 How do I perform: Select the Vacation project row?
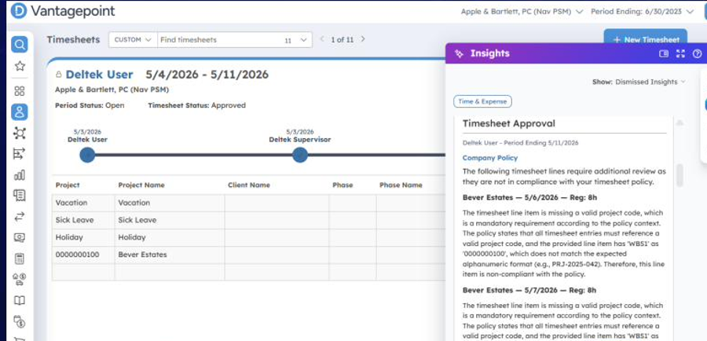(248, 203)
